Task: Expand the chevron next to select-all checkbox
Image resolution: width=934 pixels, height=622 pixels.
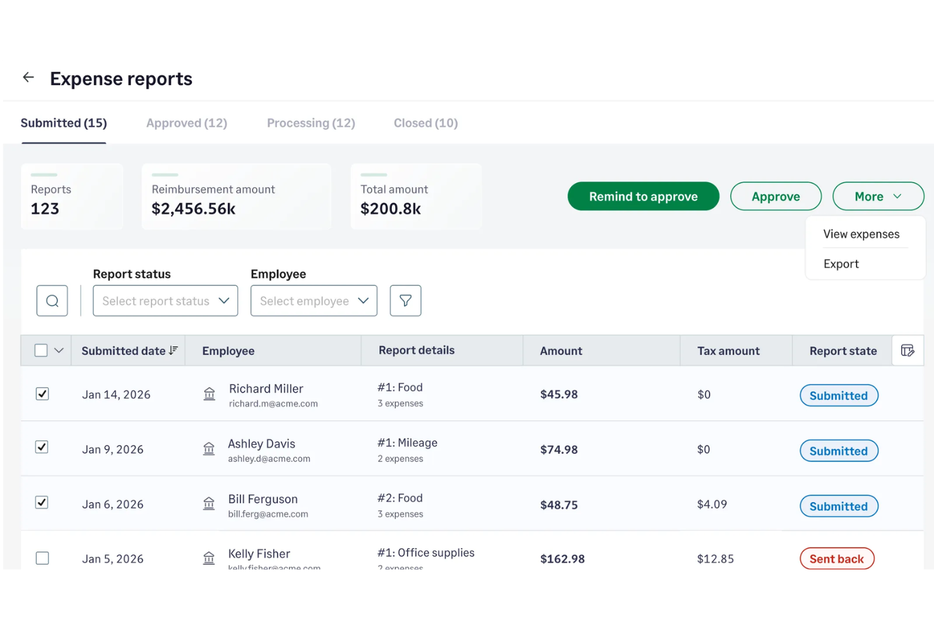Action: (x=59, y=350)
